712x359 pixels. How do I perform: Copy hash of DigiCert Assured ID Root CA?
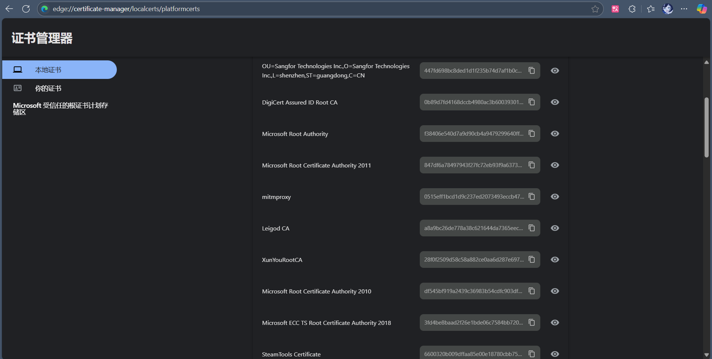pyautogui.click(x=532, y=102)
